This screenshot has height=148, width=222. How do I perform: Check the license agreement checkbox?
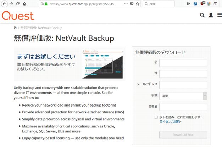click(x=156, y=117)
